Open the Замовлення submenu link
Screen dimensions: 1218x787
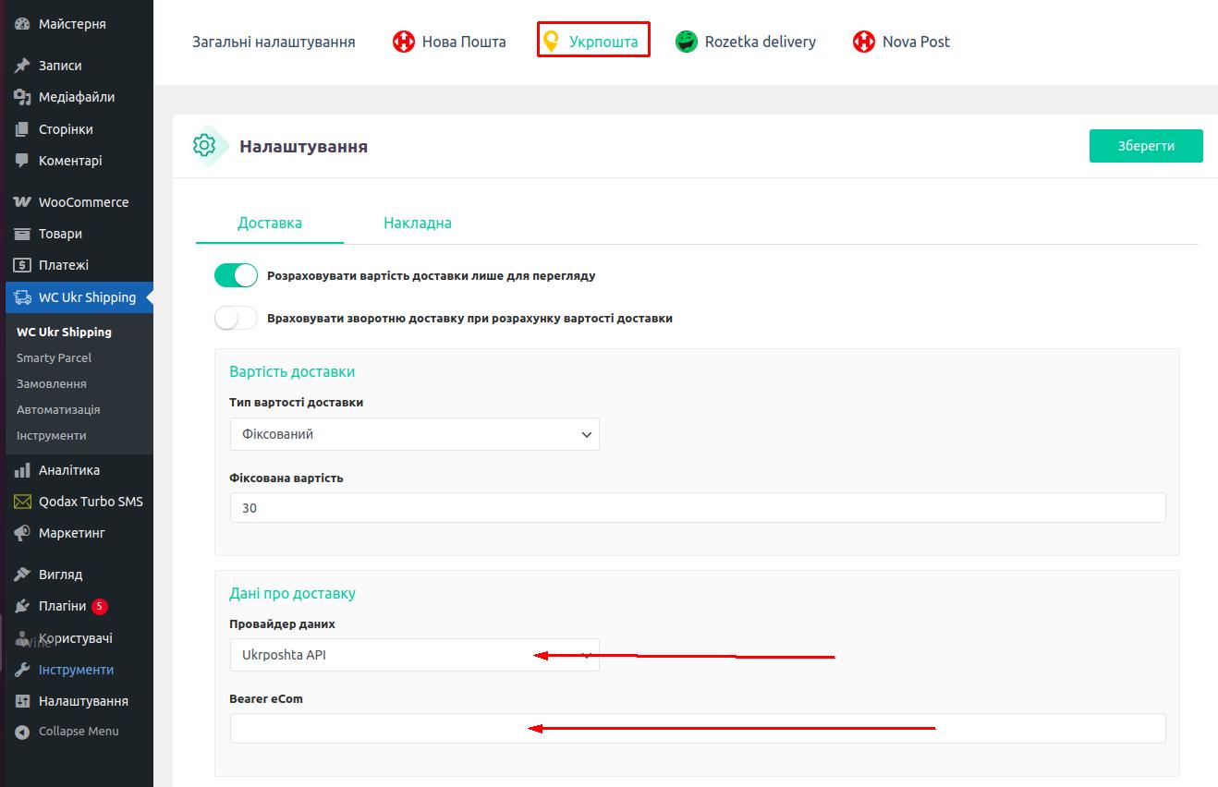pos(52,383)
